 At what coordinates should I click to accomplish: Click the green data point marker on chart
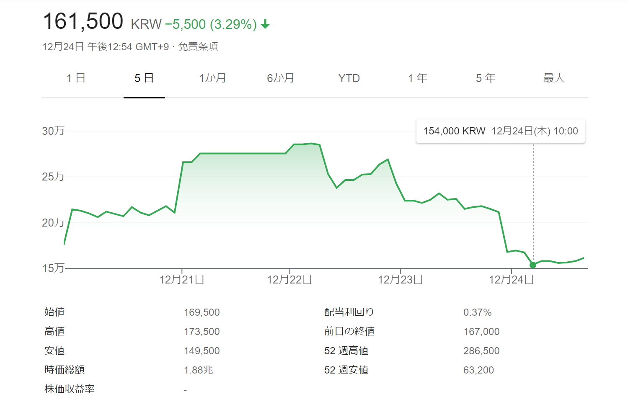[533, 265]
